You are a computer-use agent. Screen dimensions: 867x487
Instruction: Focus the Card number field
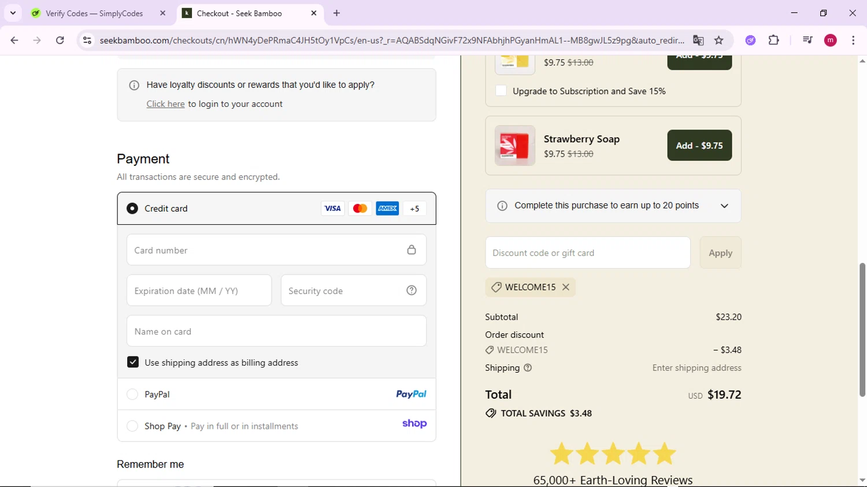coord(276,250)
